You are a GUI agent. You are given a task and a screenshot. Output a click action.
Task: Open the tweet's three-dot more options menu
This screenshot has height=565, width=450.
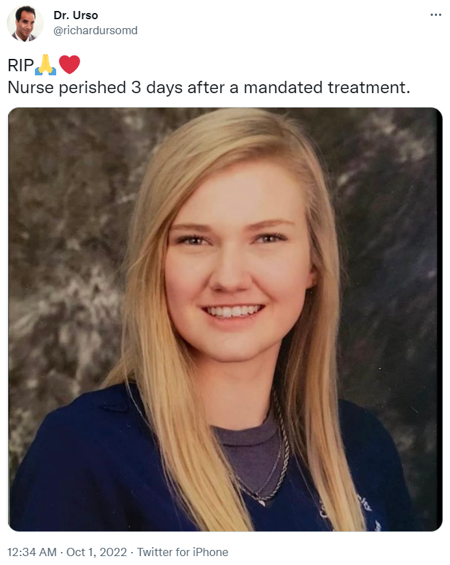pos(436,15)
